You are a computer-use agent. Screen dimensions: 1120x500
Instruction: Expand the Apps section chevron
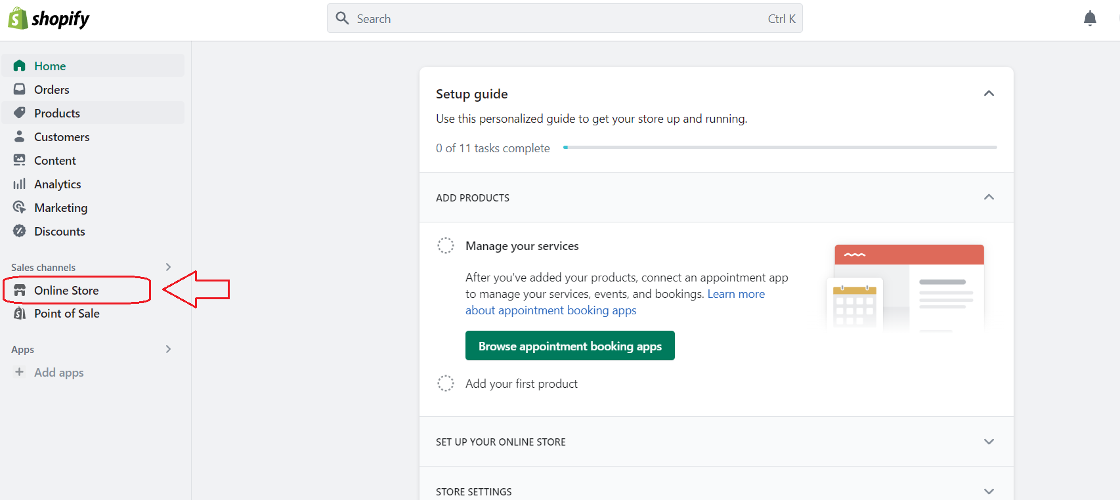point(168,349)
